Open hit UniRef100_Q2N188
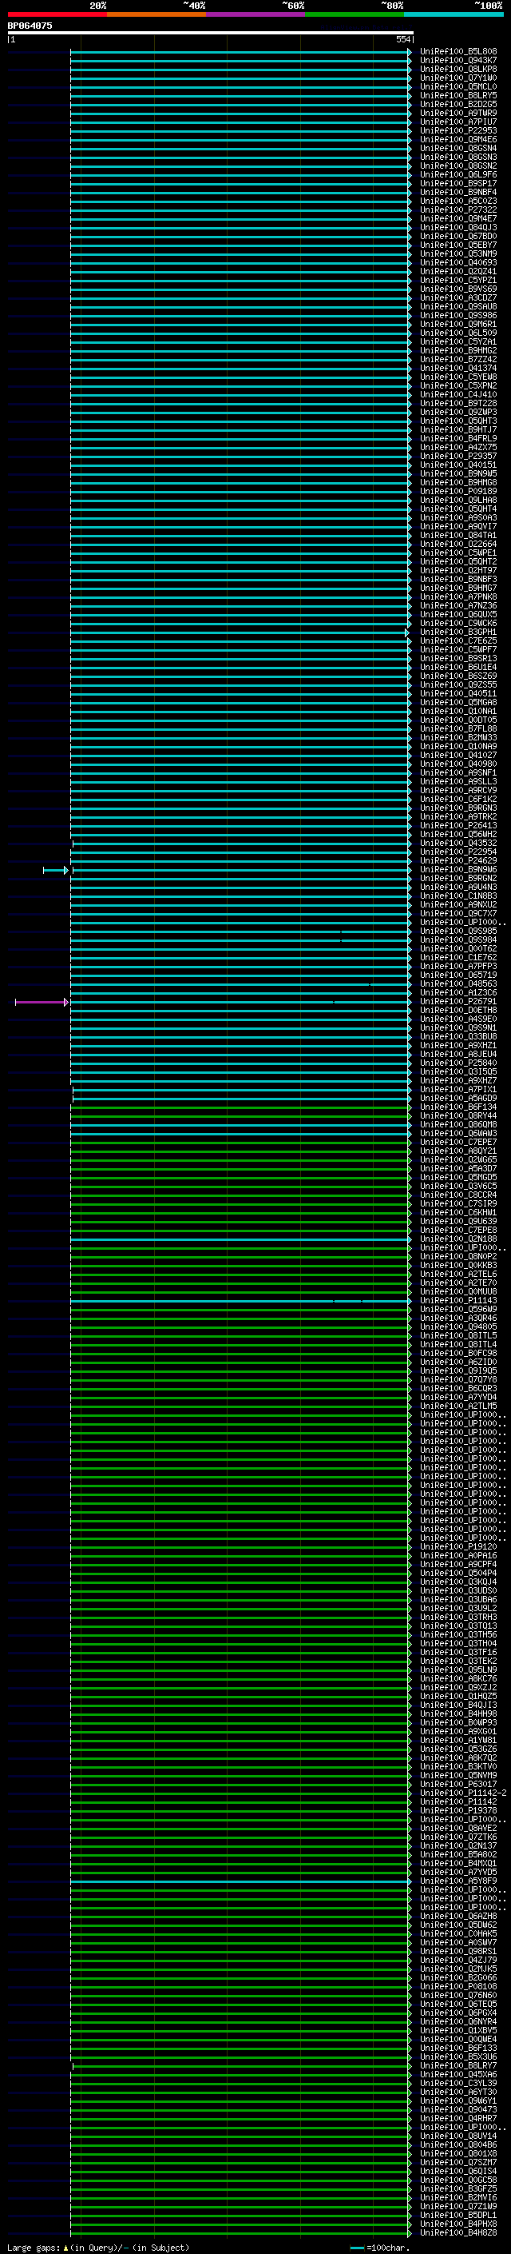The image size is (511, 2254). [x=458, y=1239]
